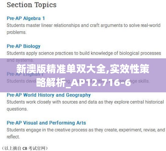Image resolution: width=166 pixels, height=151 pixels.
Task: Click the Algebra description about linear relationships
Action: pos(84,25)
